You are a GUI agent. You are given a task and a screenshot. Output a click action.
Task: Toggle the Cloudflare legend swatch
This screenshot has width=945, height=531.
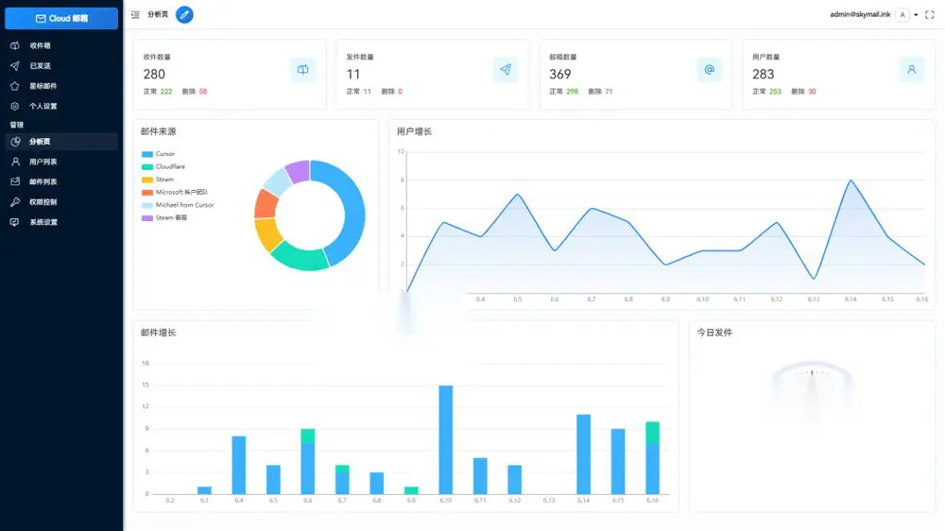(147, 167)
